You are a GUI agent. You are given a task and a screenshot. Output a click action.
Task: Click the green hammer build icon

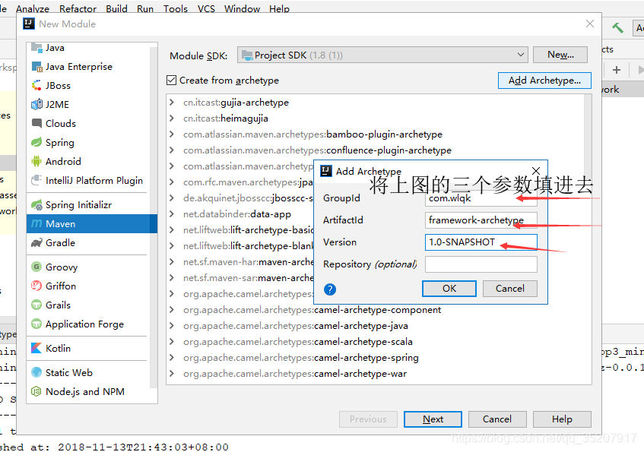pyautogui.click(x=617, y=28)
